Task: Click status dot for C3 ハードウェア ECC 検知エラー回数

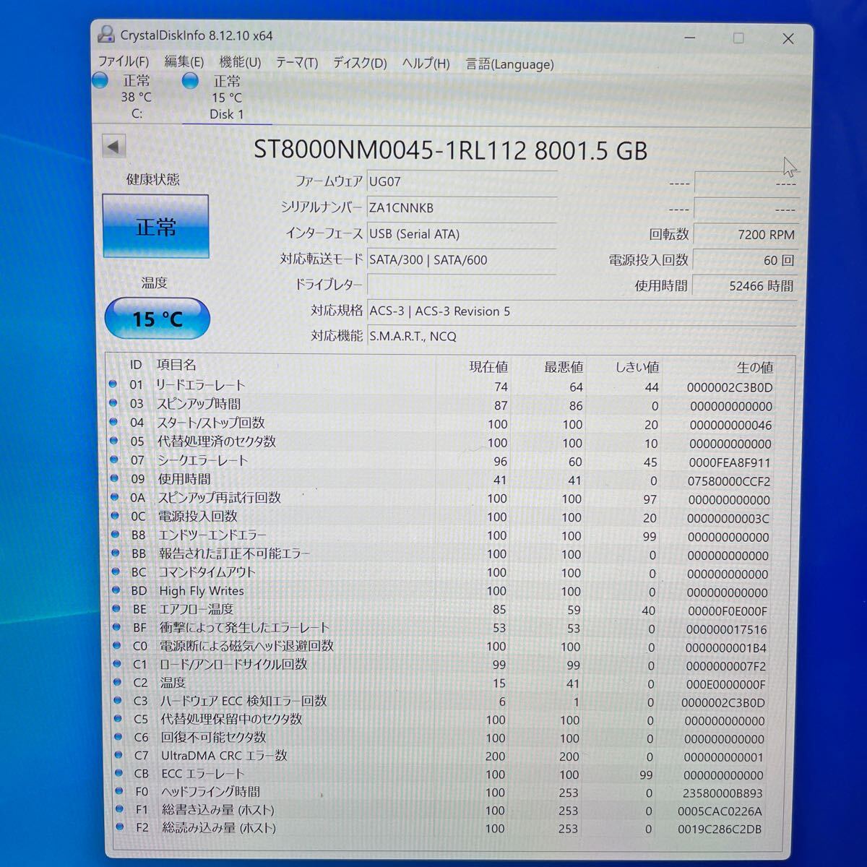Action: click(x=117, y=699)
